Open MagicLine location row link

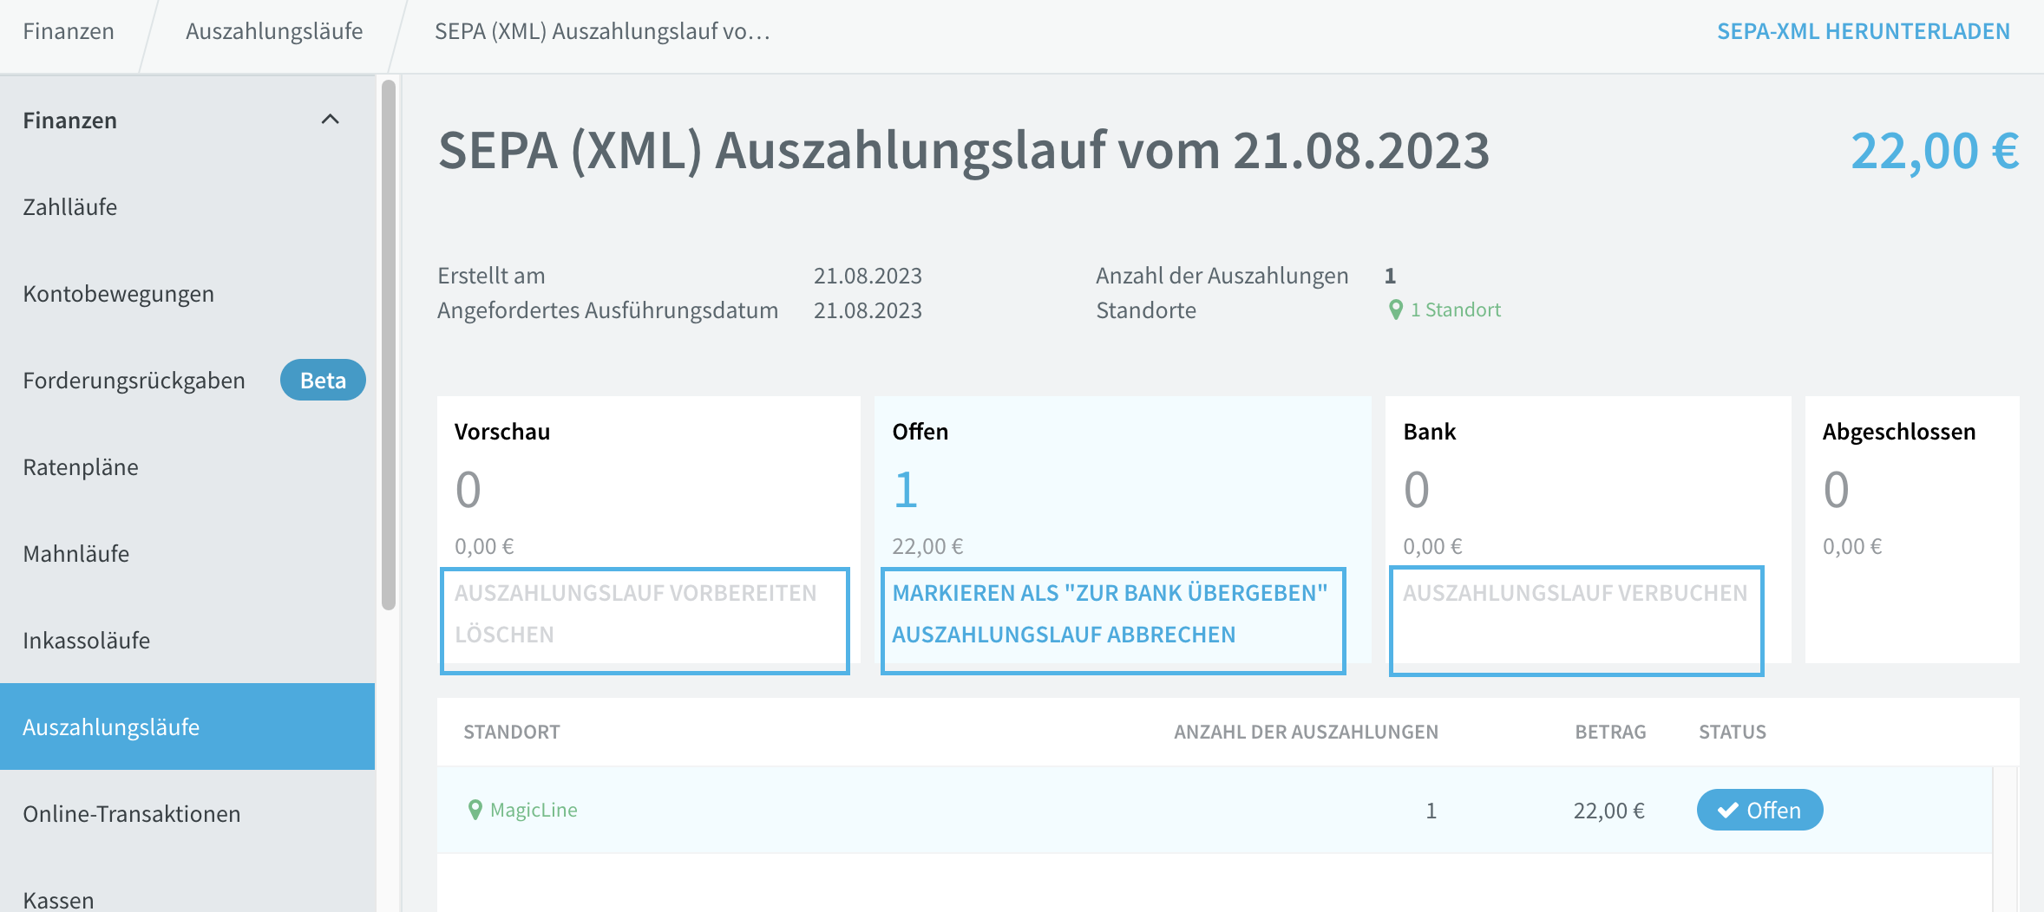(x=534, y=810)
